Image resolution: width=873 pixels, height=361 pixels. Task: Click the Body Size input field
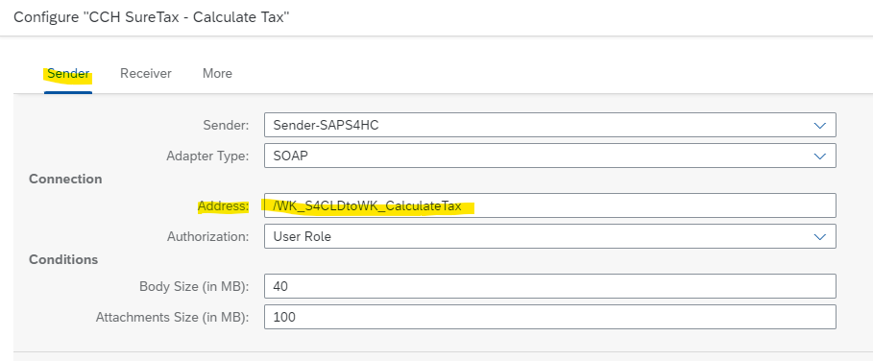tap(550, 286)
